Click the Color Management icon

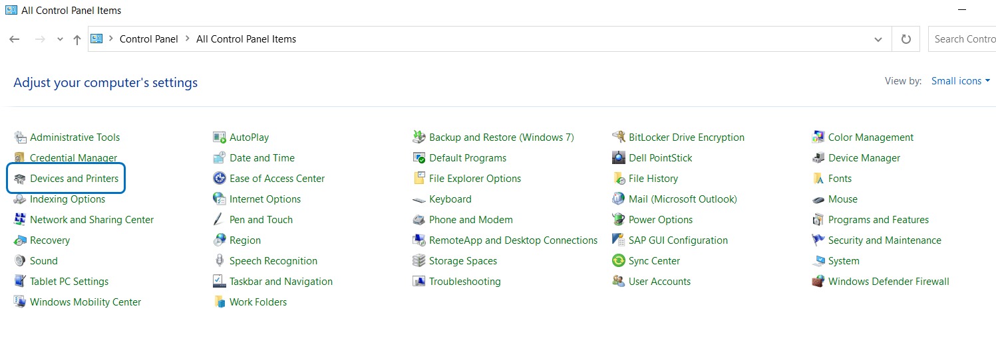click(x=818, y=137)
